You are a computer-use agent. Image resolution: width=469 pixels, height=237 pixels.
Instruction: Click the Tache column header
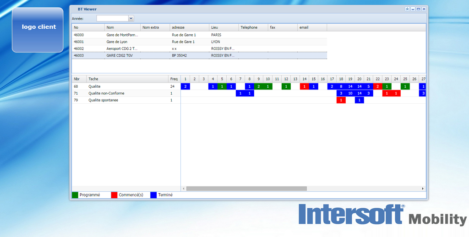point(127,79)
